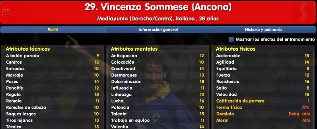This screenshot has height=129, width=317.
Task: Select the Determinación attribute row
Action: pos(158,82)
